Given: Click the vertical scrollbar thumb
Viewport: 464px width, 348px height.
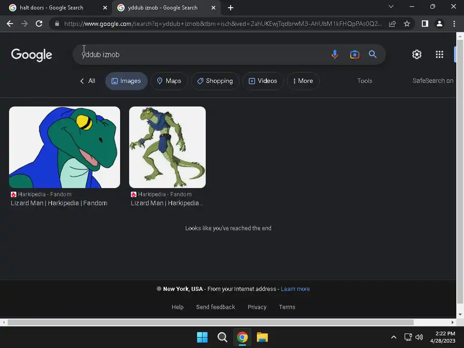Looking at the screenshot, I should 460,172.
